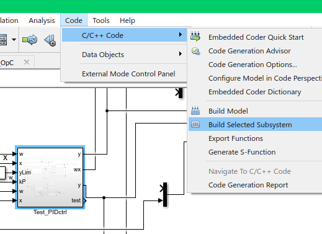
Task: Close the open Code menu
Action: click(x=74, y=20)
